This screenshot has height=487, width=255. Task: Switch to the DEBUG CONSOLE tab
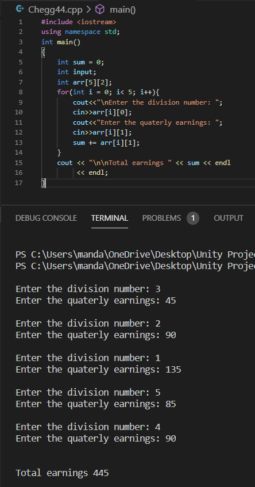(46, 218)
